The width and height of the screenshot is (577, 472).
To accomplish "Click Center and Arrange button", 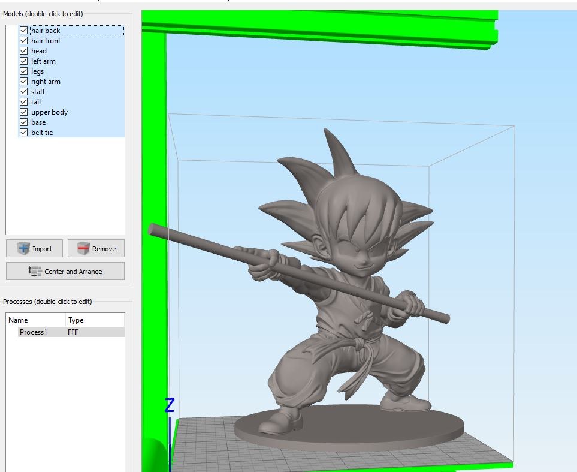I will [65, 271].
